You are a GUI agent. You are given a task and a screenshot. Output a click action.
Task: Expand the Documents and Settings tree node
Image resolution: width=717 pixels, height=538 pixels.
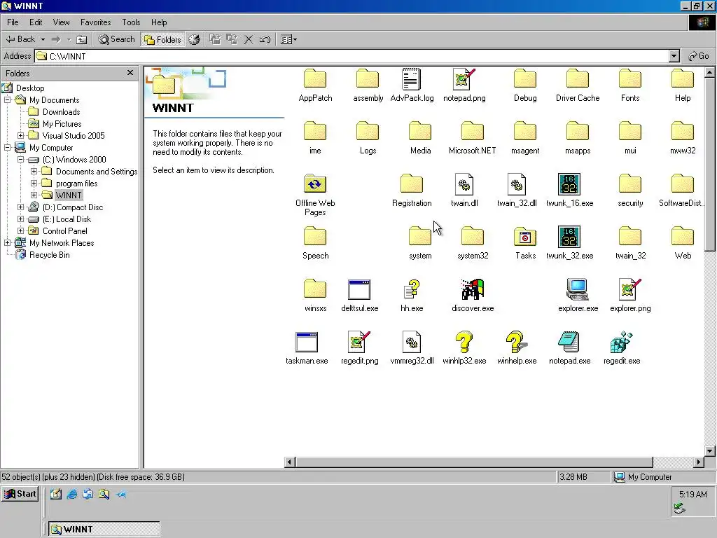[34, 171]
